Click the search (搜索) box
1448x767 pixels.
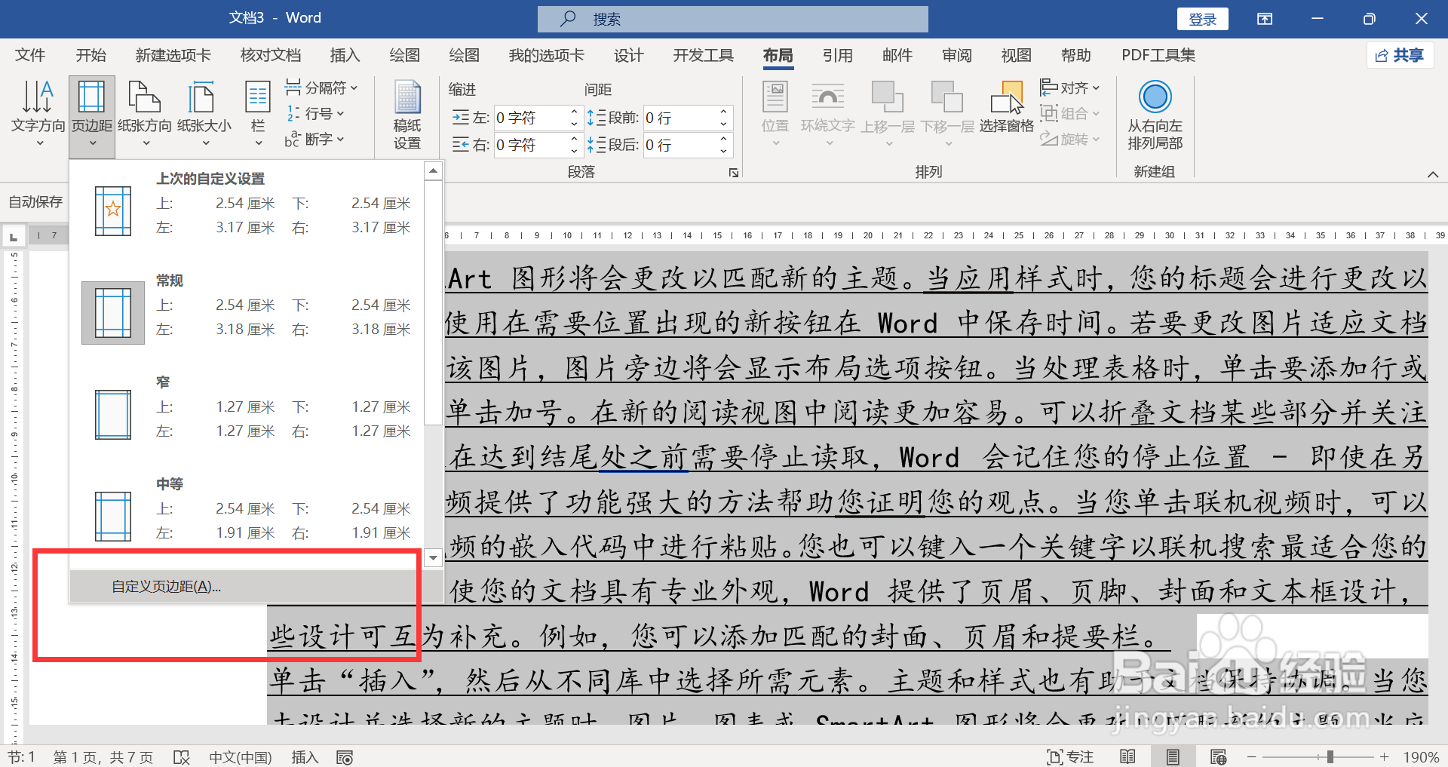tap(733, 19)
